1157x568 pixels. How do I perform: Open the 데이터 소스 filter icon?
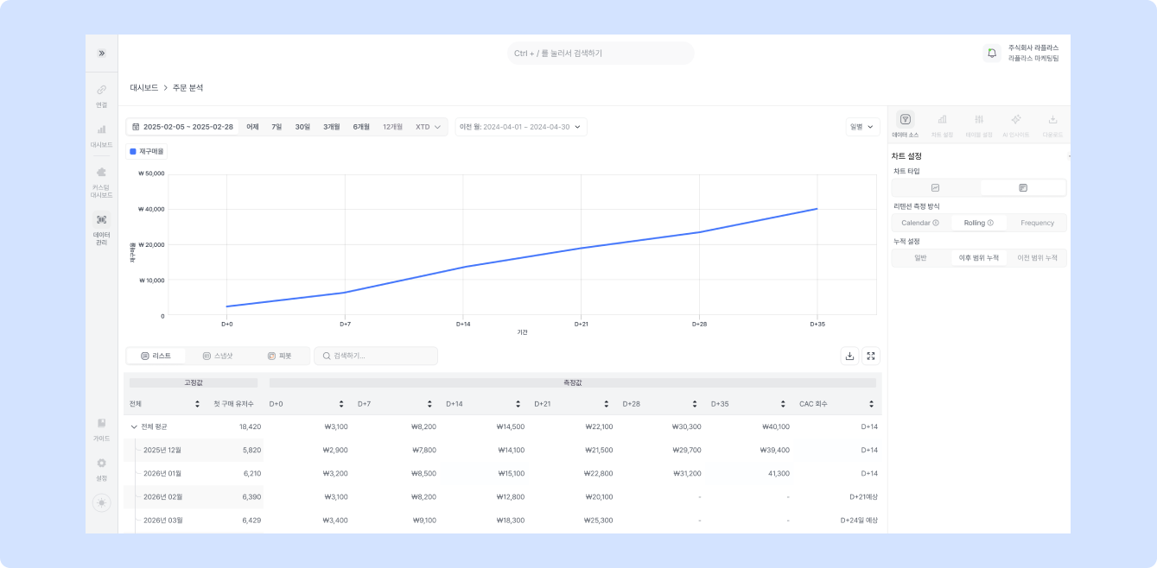click(x=905, y=120)
